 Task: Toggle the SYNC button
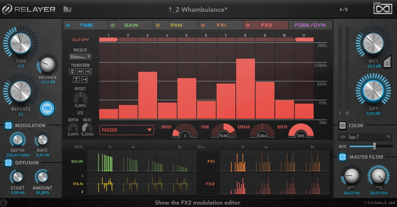point(47,109)
